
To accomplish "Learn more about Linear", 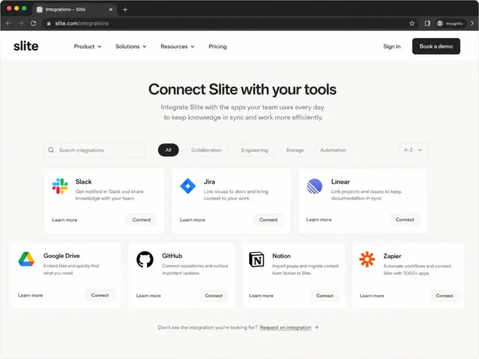I will tap(319, 220).
